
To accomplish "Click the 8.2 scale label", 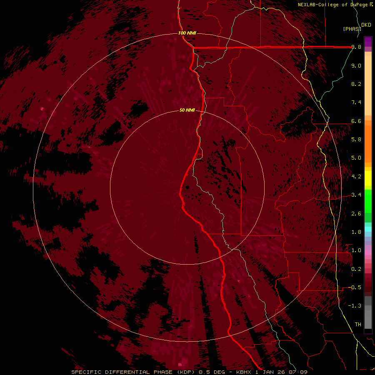I will pyautogui.click(x=356, y=84).
